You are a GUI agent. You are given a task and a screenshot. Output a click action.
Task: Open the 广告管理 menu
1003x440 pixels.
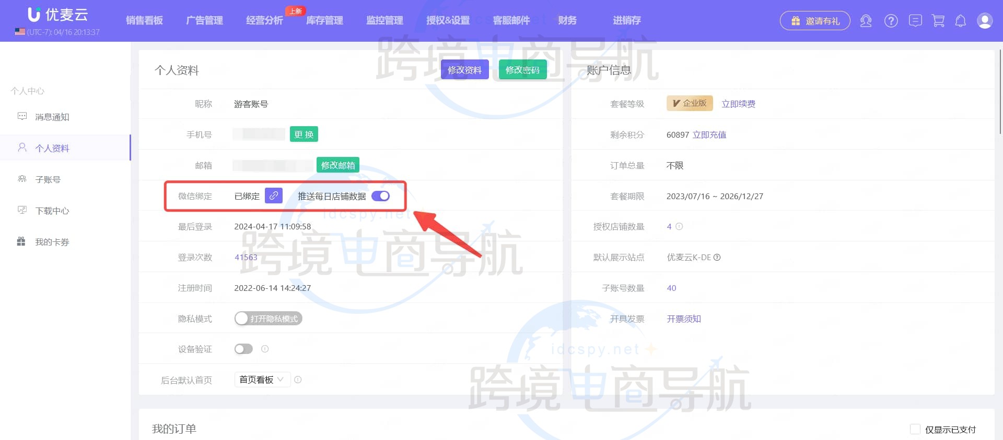pos(204,20)
